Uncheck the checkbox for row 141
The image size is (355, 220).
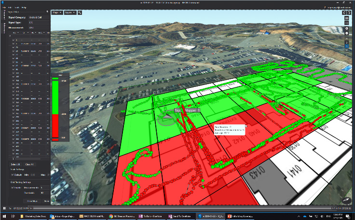tap(14, 73)
